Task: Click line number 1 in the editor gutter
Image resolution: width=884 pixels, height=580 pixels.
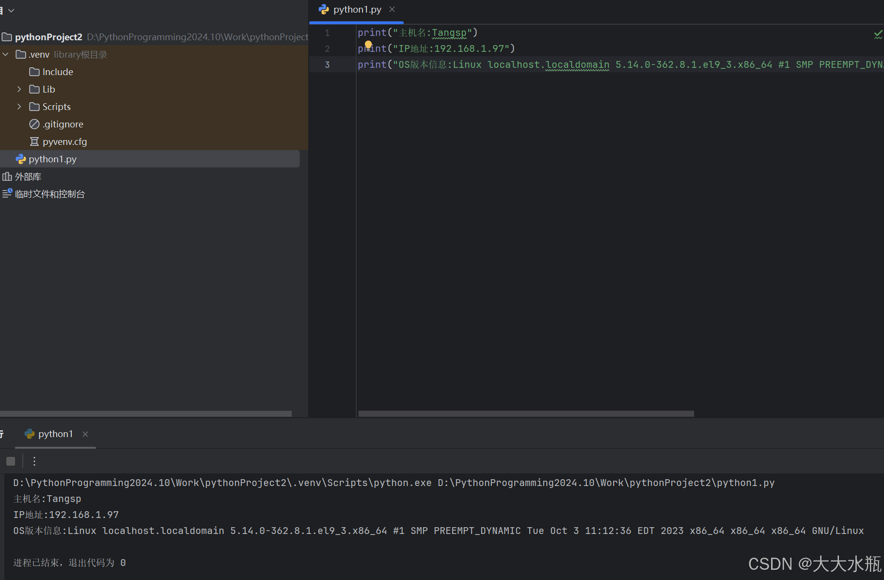Action: click(327, 32)
